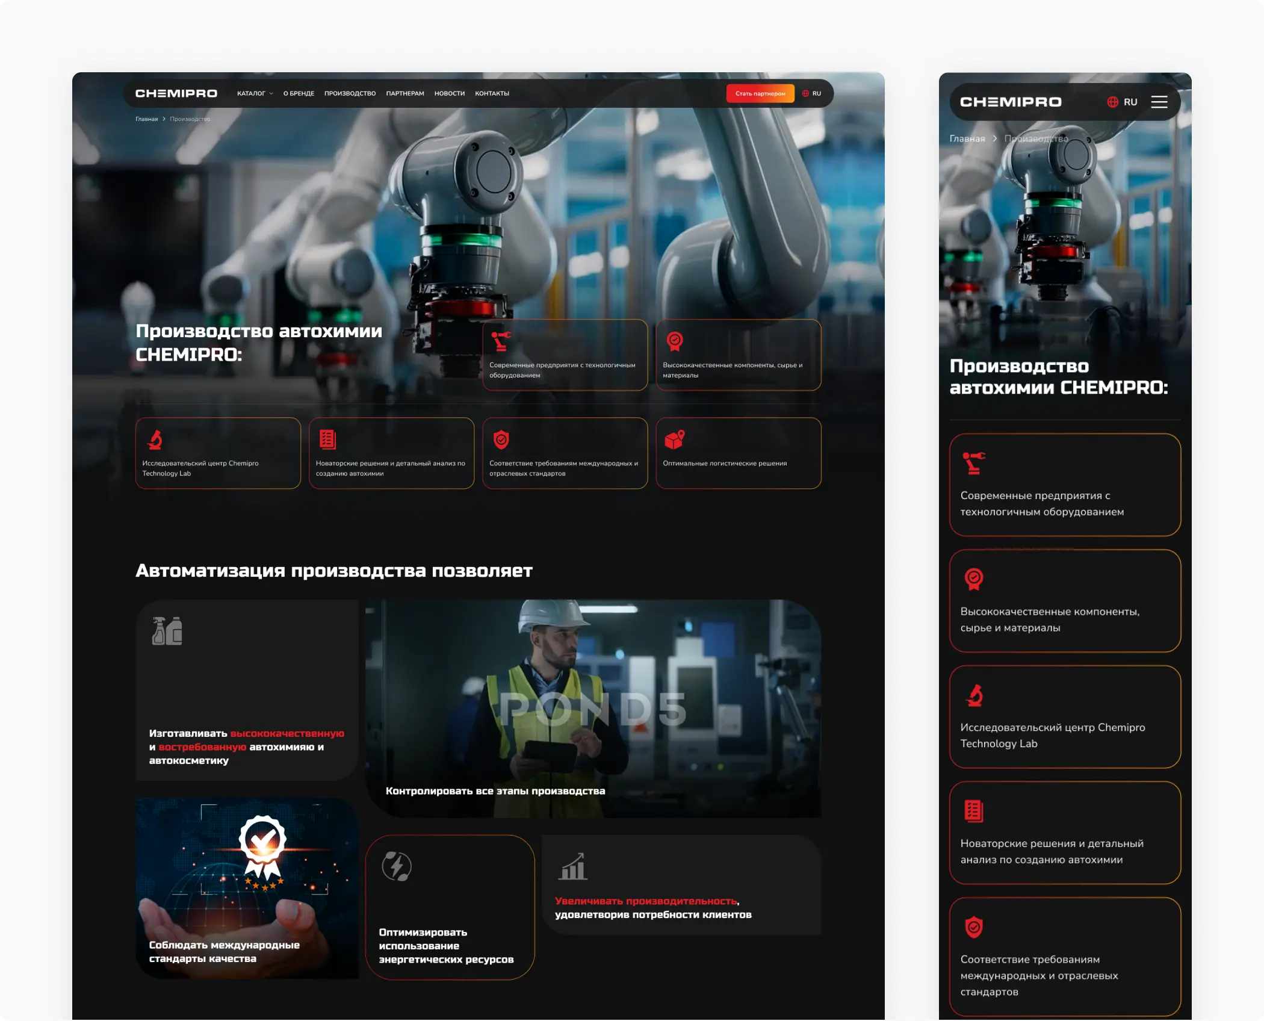Viewport: 1264px width, 1021px height.
Task: Click the microscope icon in research center card
Action: (x=155, y=439)
